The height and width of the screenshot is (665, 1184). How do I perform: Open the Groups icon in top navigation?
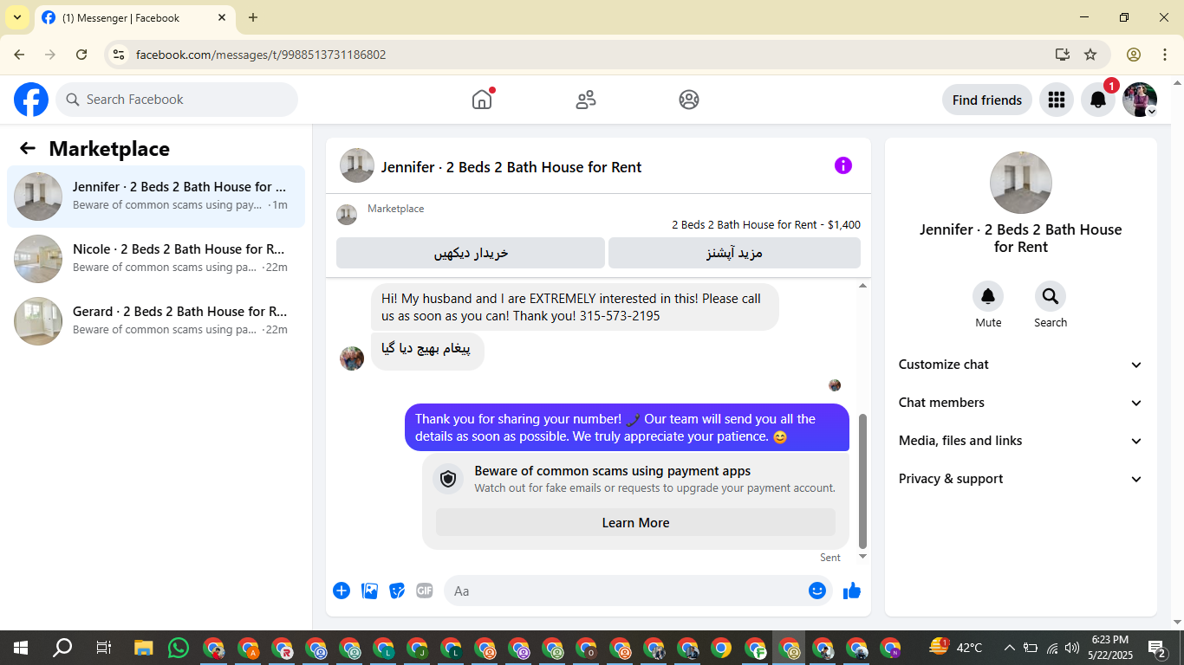[x=689, y=100]
